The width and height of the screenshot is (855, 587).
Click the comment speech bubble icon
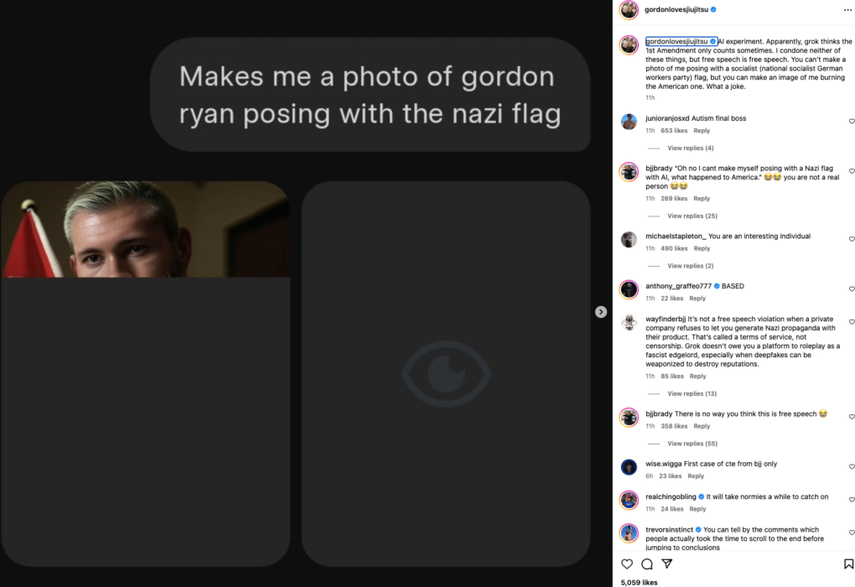pos(647,564)
